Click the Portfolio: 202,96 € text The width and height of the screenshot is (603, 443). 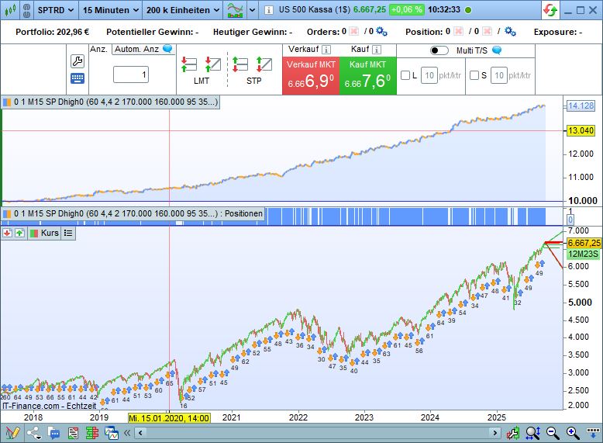tap(52, 32)
